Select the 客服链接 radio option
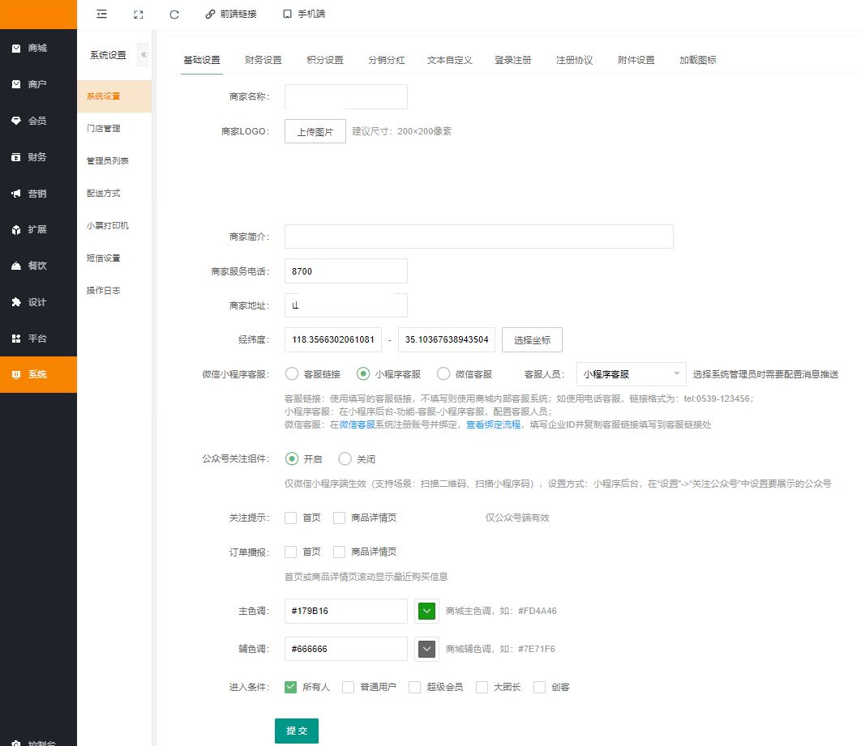Screen dimensions: 861x746 pyautogui.click(x=292, y=374)
